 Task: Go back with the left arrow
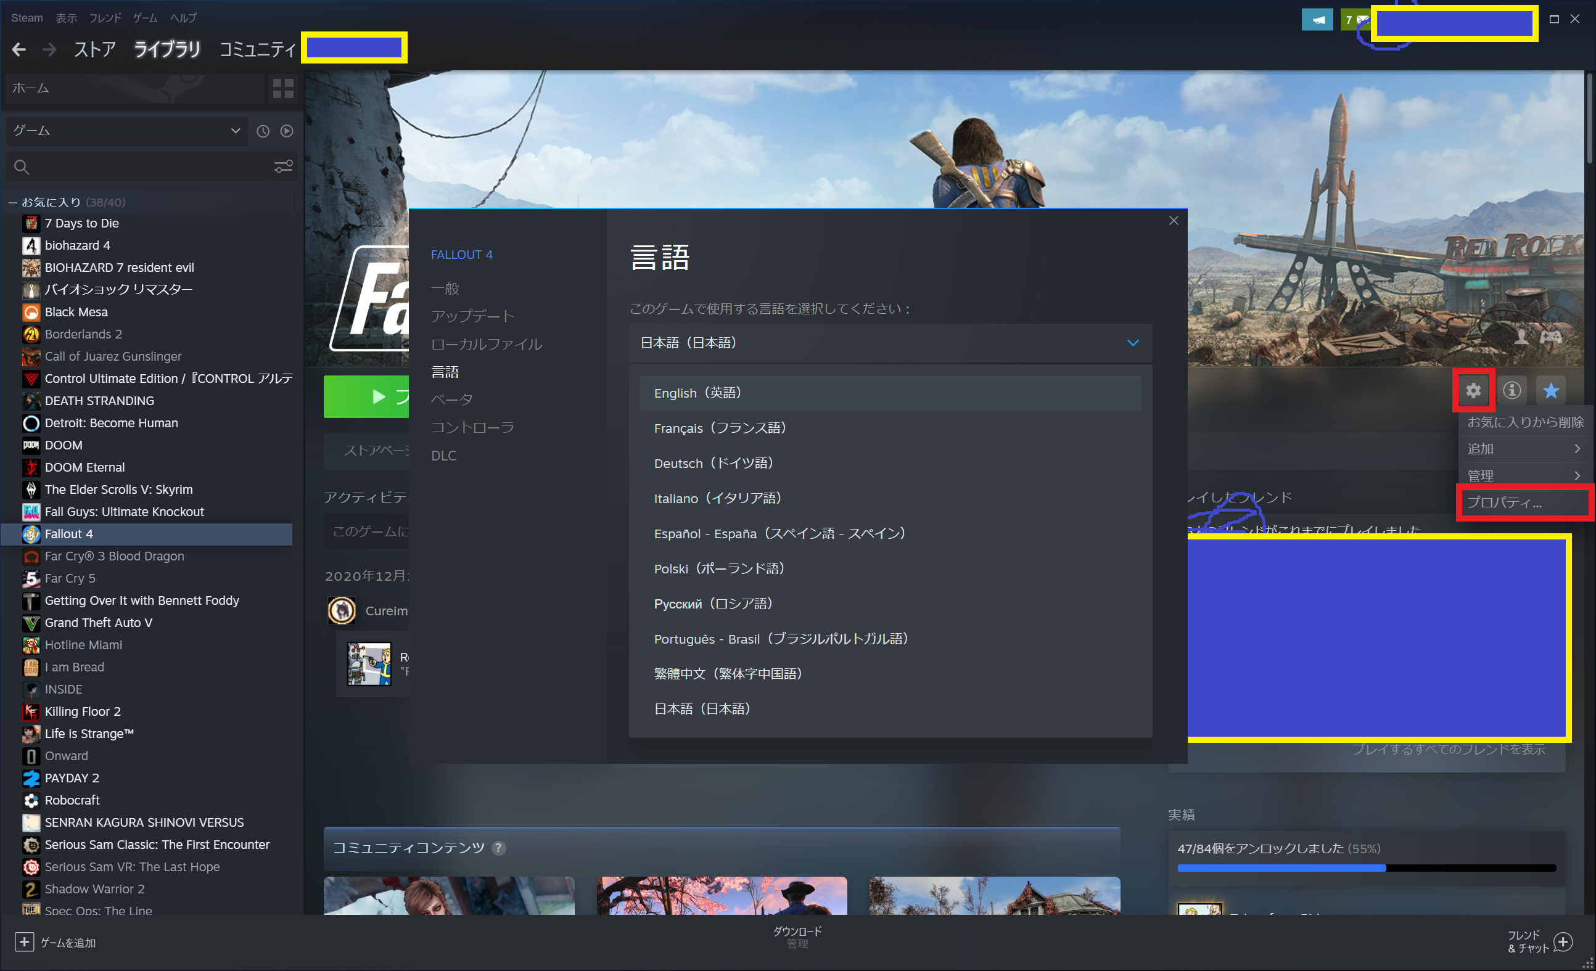click(19, 49)
